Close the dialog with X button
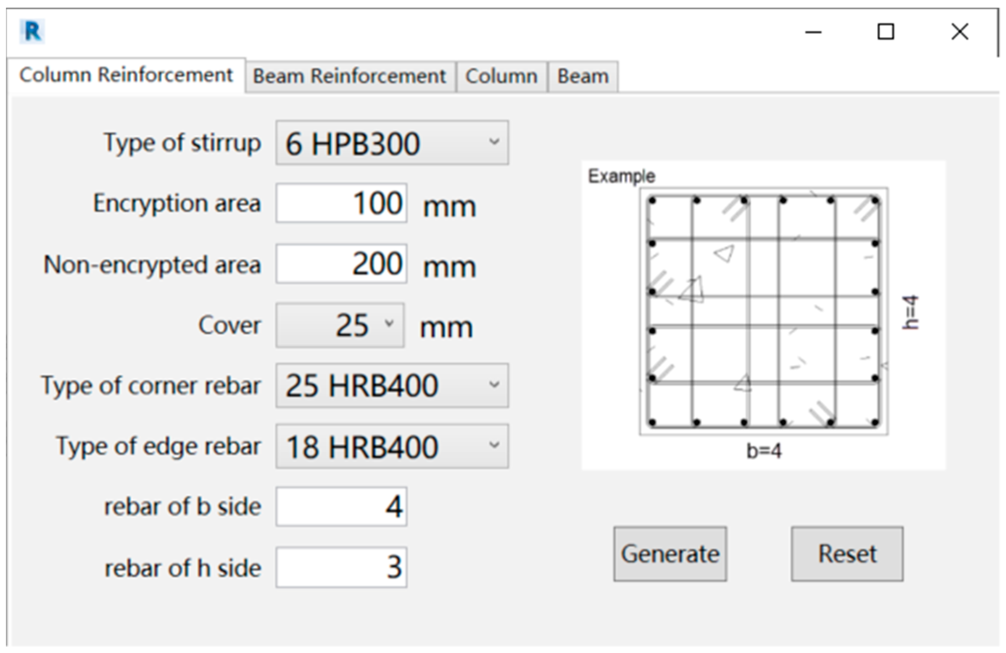 [x=959, y=32]
